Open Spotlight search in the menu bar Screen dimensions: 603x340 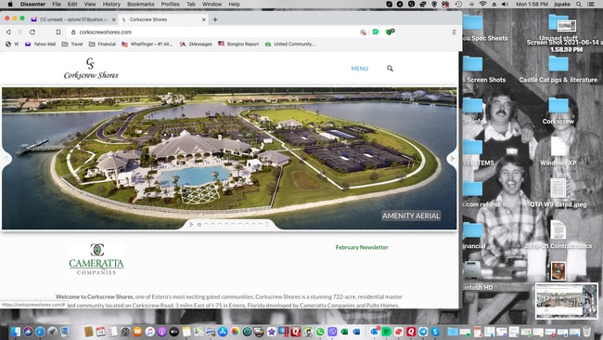pos(579,5)
